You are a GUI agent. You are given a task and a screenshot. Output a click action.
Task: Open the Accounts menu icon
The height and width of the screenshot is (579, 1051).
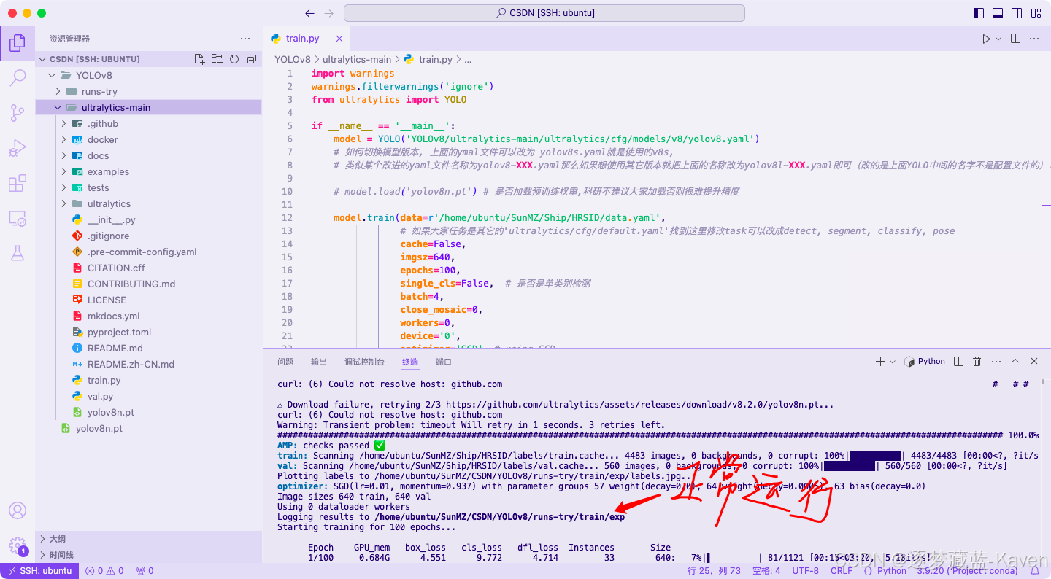click(x=18, y=510)
